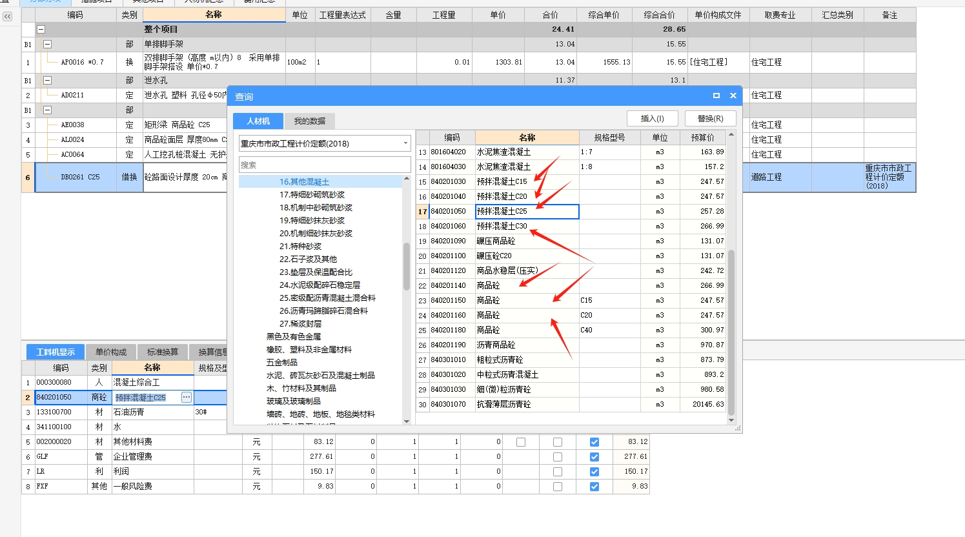Screen dimensions: 965x537
Task: Click the down arrow of the category tree scrollbar
Action: [x=407, y=421]
